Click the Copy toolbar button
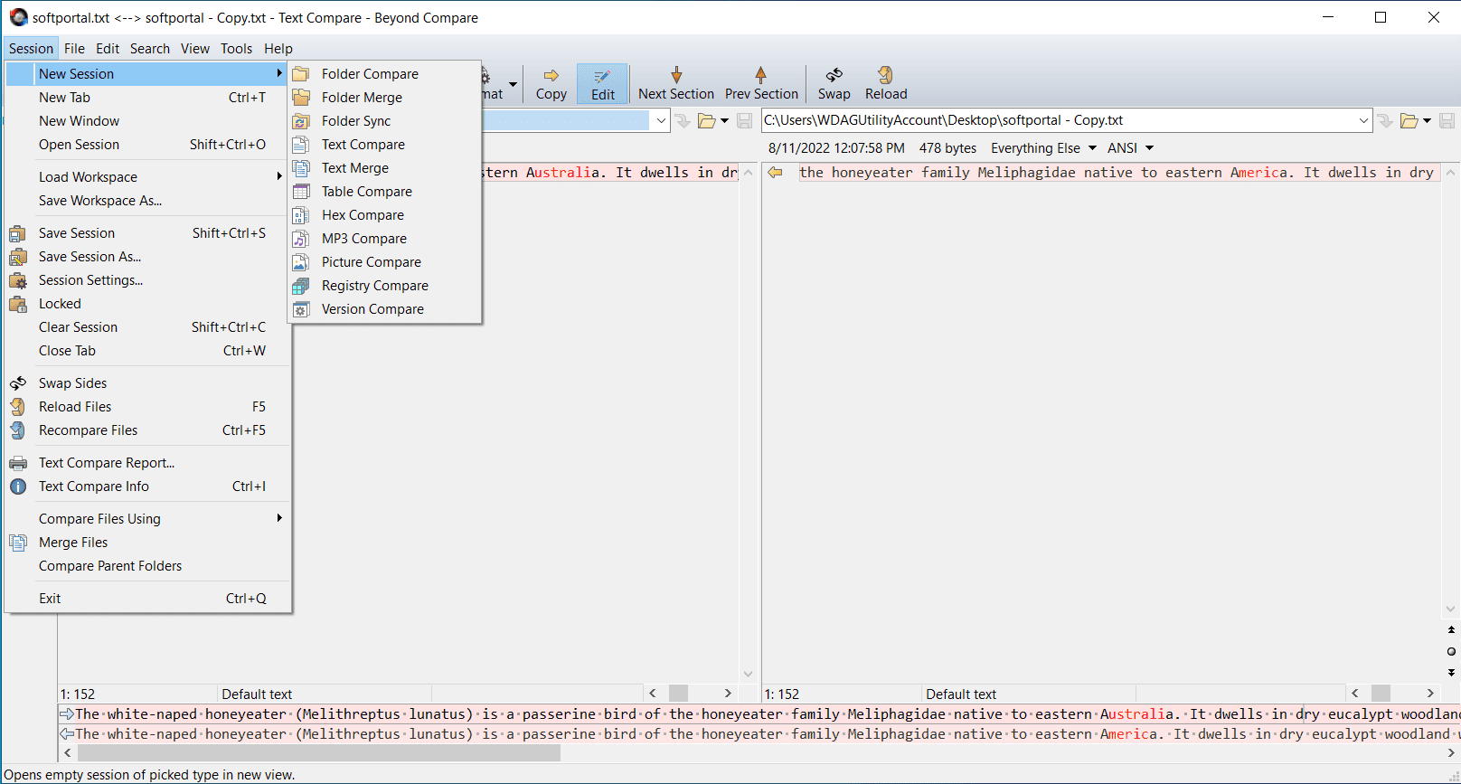 click(x=551, y=84)
